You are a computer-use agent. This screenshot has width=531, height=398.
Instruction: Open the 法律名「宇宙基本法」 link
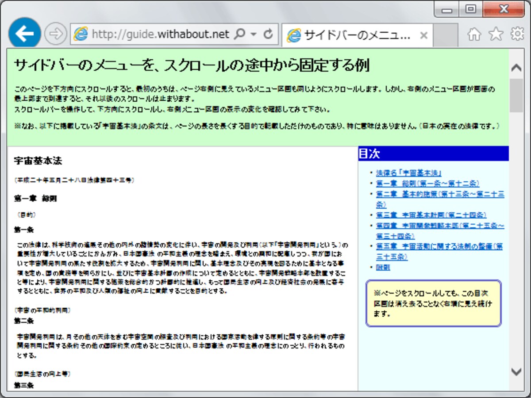(408, 173)
